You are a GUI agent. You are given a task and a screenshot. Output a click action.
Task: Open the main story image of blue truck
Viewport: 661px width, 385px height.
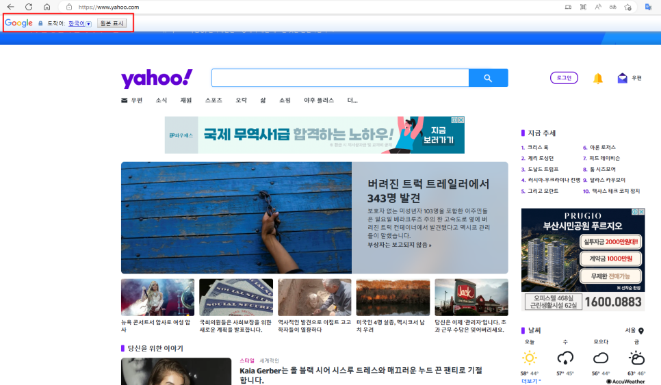(x=236, y=217)
